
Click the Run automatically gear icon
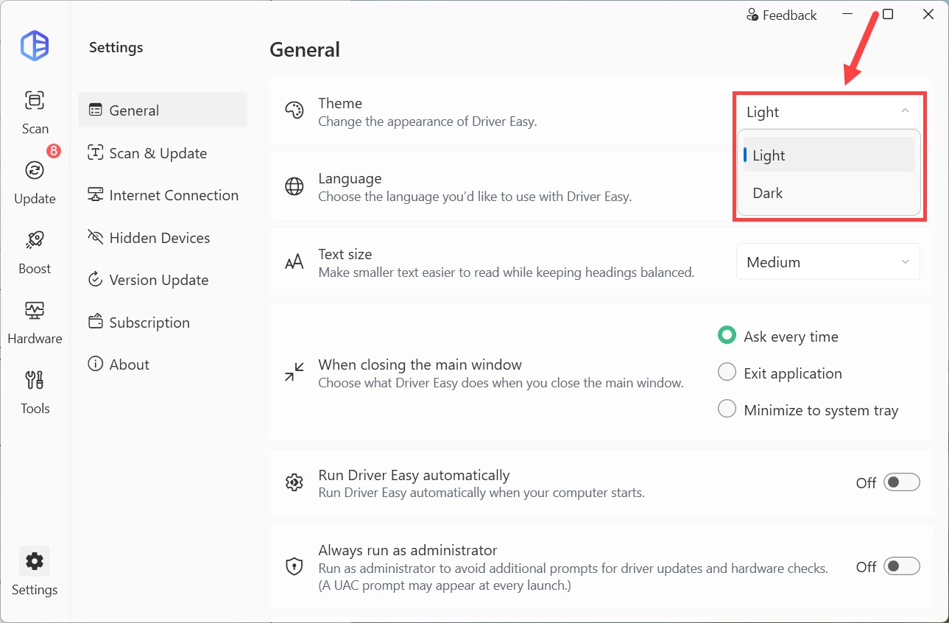294,483
